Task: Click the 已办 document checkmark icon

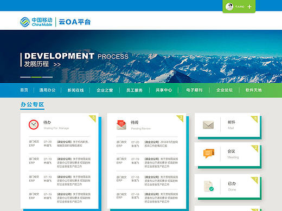Action: (x=209, y=186)
